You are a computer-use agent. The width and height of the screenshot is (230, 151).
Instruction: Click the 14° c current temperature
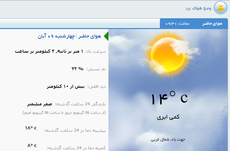click(x=169, y=98)
